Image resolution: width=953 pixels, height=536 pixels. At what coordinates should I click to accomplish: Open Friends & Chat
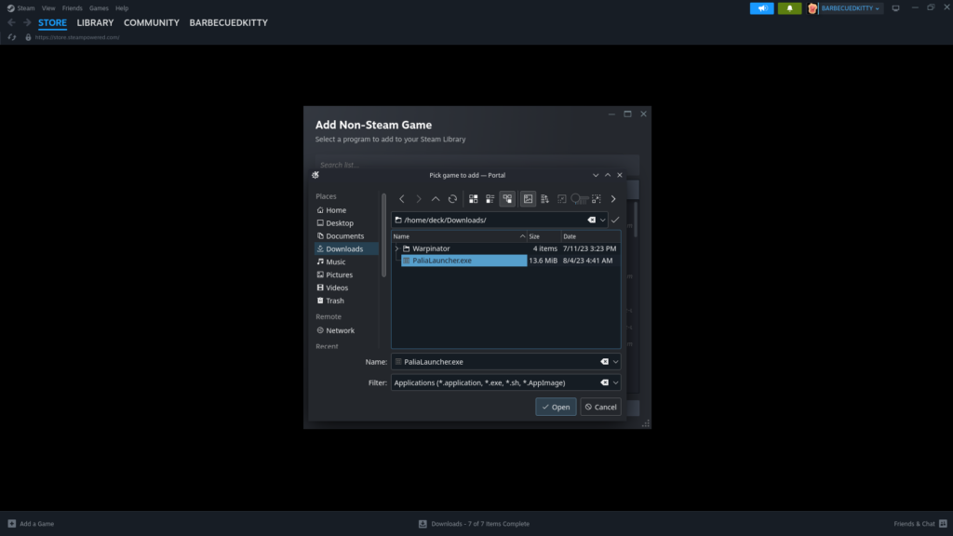(920, 523)
